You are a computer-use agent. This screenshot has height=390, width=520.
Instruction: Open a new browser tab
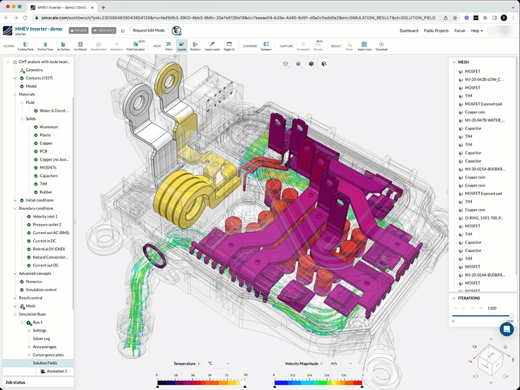click(103, 7)
